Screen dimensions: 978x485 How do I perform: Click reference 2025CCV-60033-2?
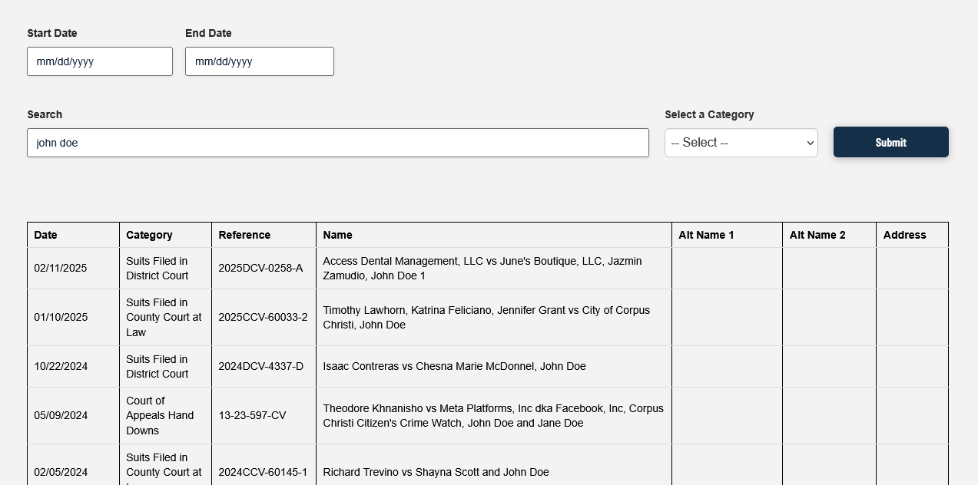[263, 318]
